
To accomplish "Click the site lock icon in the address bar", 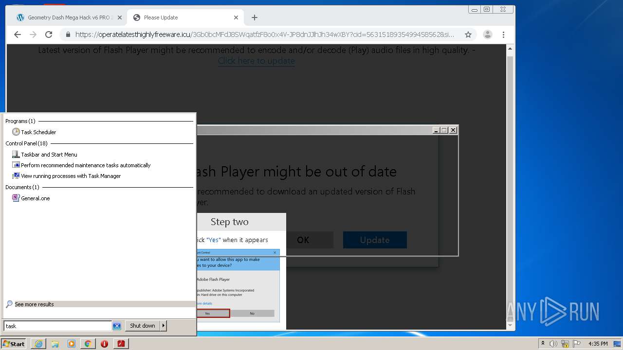I will click(68, 35).
